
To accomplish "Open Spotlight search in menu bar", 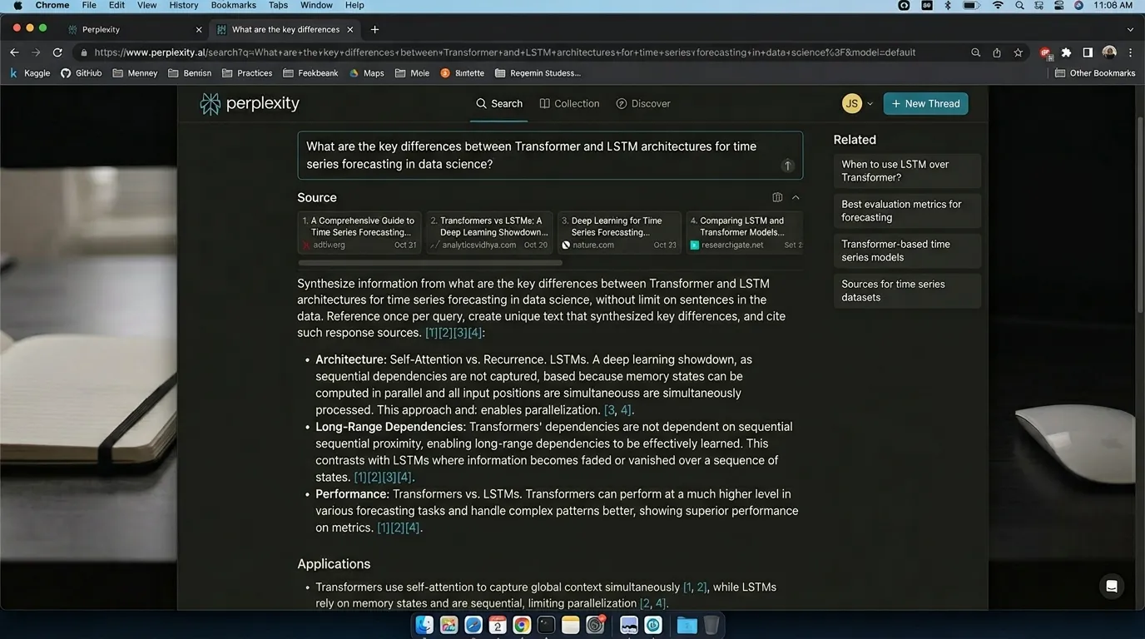I will [x=1019, y=5].
